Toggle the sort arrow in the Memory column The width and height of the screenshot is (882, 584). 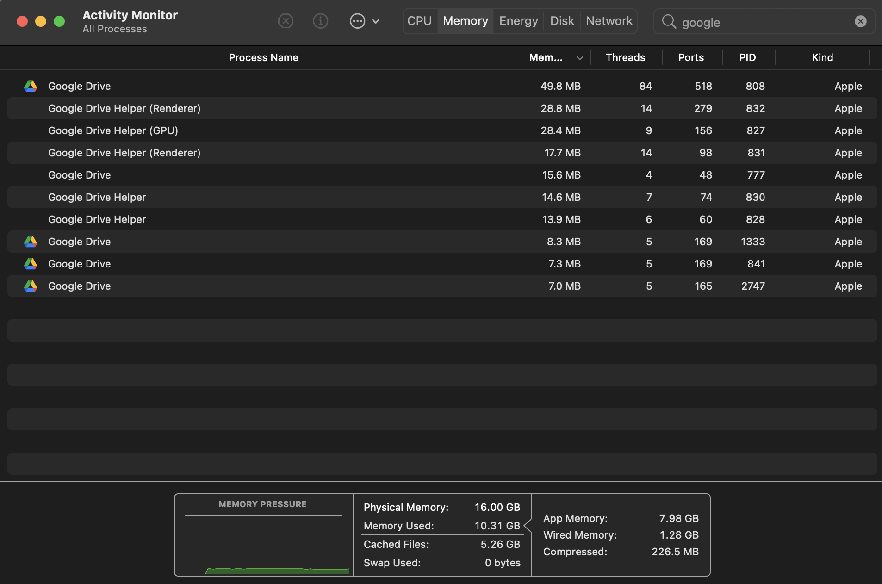(x=579, y=58)
